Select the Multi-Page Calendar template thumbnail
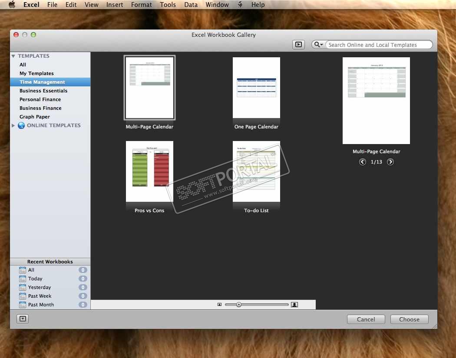The width and height of the screenshot is (456, 358). 149,88
